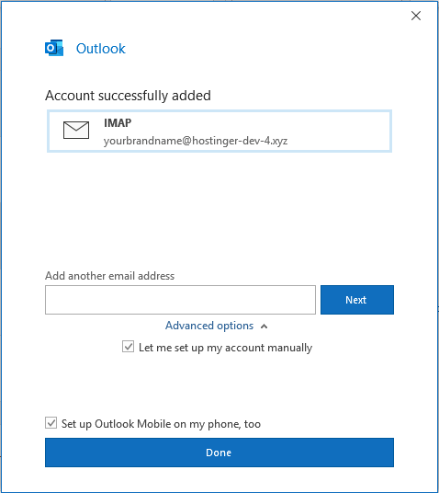Select the IMAP account entry box
This screenshot has height=493, width=439.
coord(219,132)
